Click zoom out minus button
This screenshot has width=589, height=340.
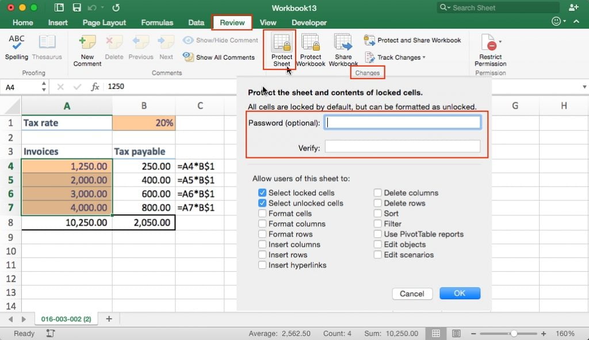[x=473, y=333]
